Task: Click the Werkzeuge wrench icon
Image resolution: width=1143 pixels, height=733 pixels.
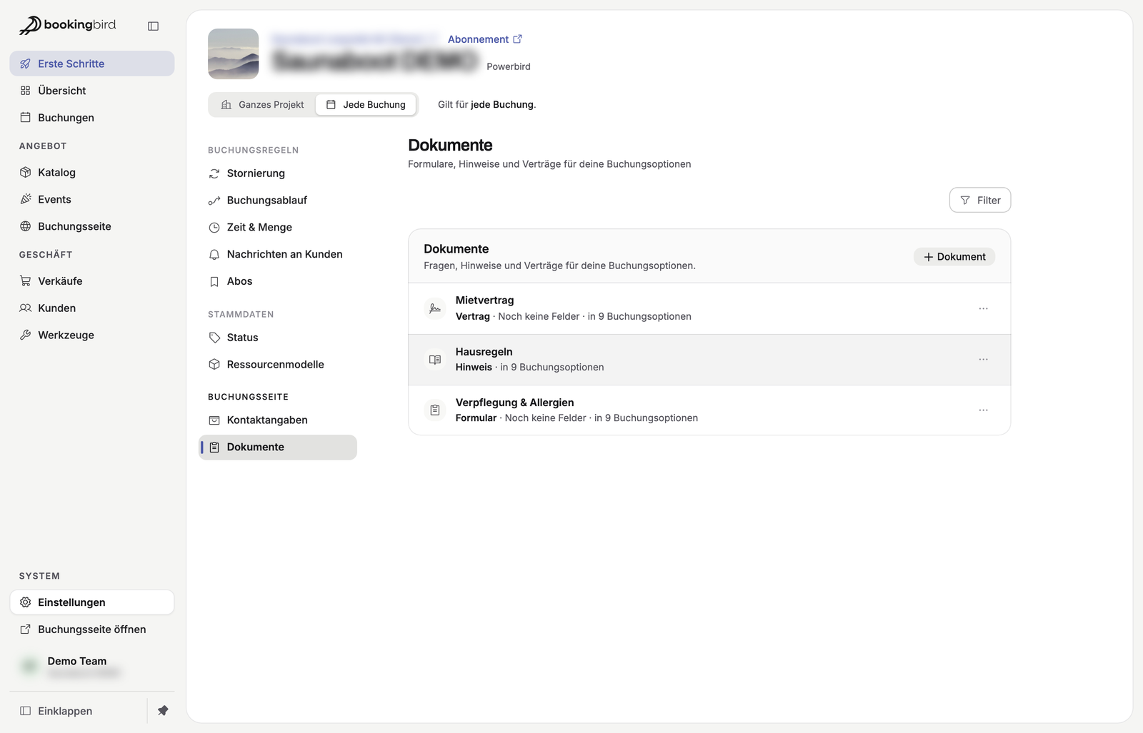Action: coord(26,335)
